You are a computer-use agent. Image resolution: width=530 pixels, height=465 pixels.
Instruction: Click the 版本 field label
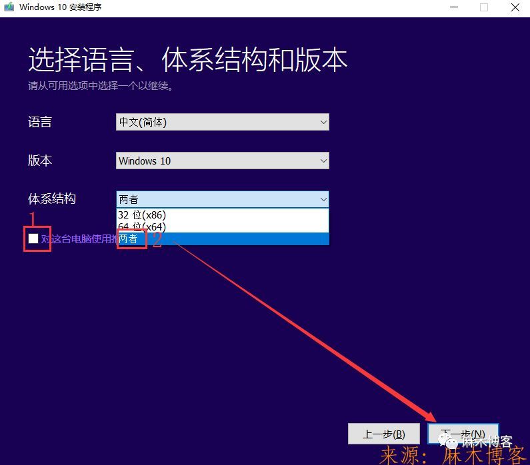click(40, 161)
